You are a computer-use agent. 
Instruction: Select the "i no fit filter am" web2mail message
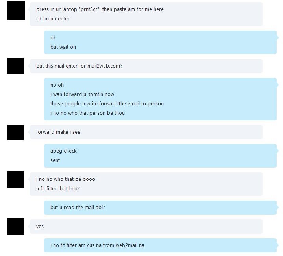tap(160, 245)
